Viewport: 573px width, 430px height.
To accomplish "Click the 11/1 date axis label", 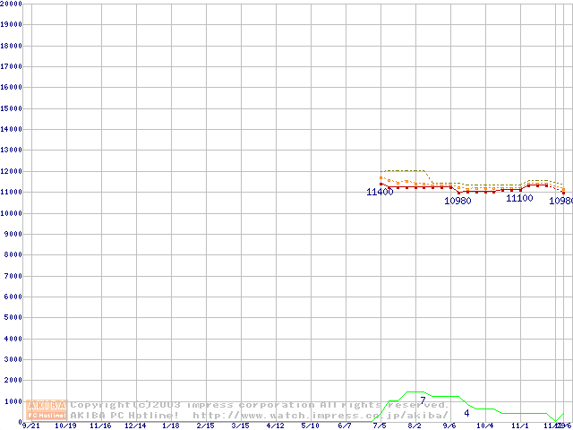I will [x=519, y=426].
